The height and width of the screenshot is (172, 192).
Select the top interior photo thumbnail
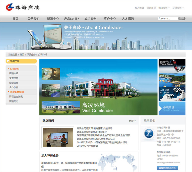point(51,74)
